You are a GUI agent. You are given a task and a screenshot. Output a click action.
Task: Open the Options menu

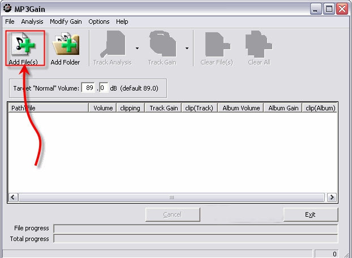(x=99, y=21)
